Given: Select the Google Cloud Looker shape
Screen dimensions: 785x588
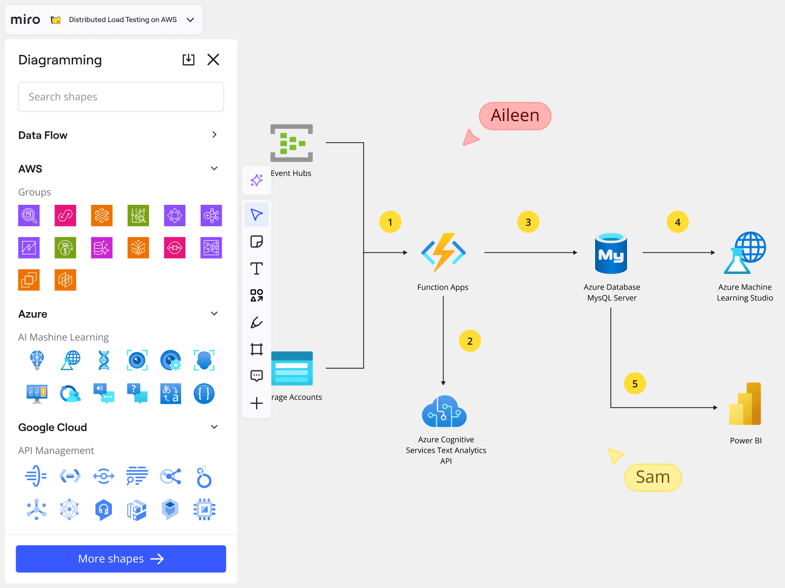Looking at the screenshot, I should coord(204,477).
